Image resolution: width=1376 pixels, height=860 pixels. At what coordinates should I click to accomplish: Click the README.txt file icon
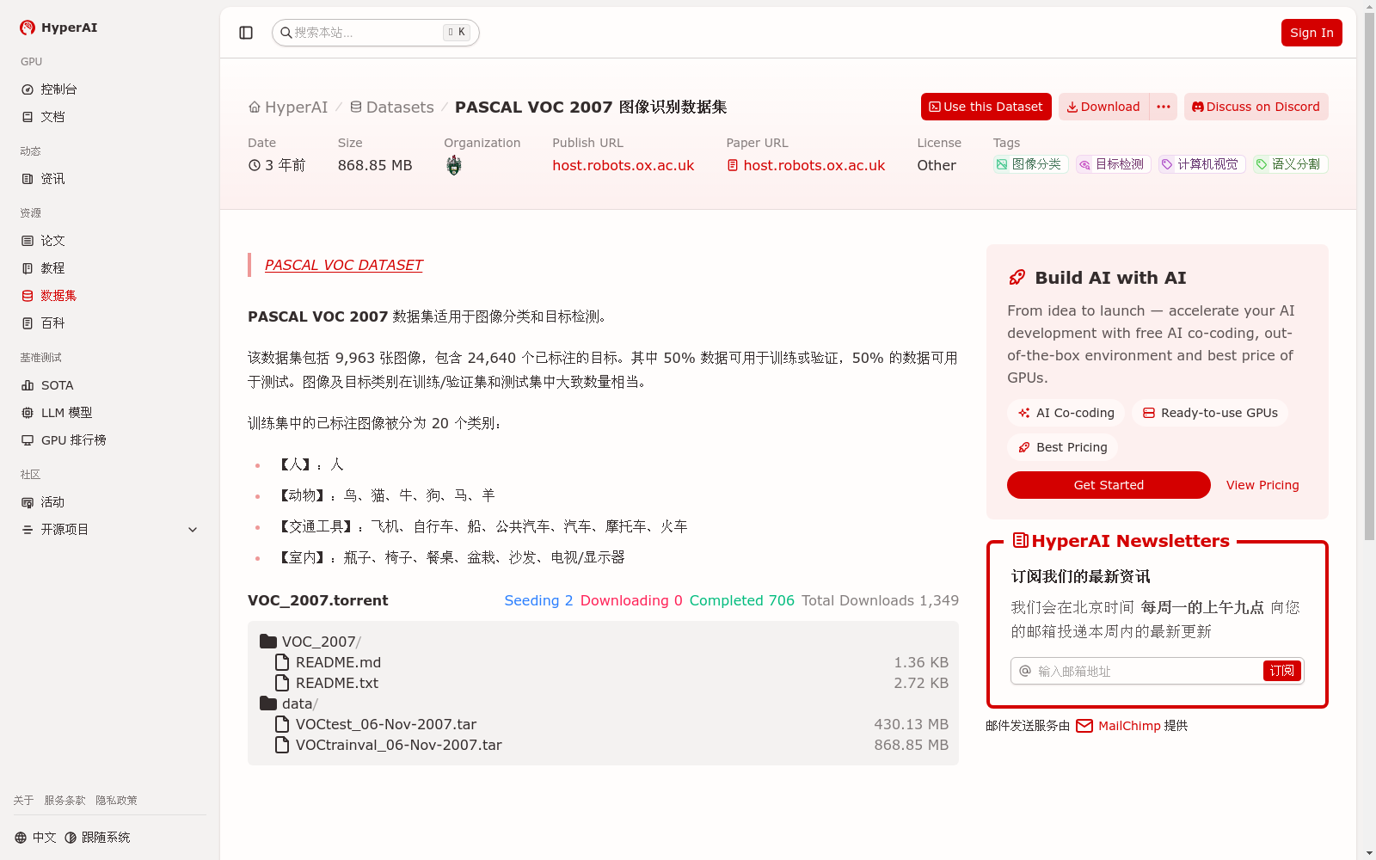pyautogui.click(x=282, y=683)
